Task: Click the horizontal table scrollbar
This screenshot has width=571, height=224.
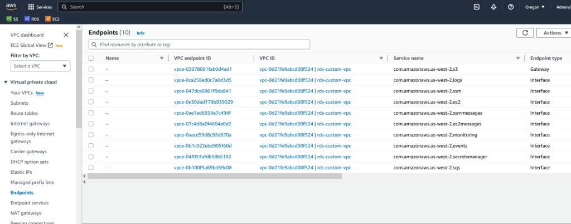Action: [215, 176]
